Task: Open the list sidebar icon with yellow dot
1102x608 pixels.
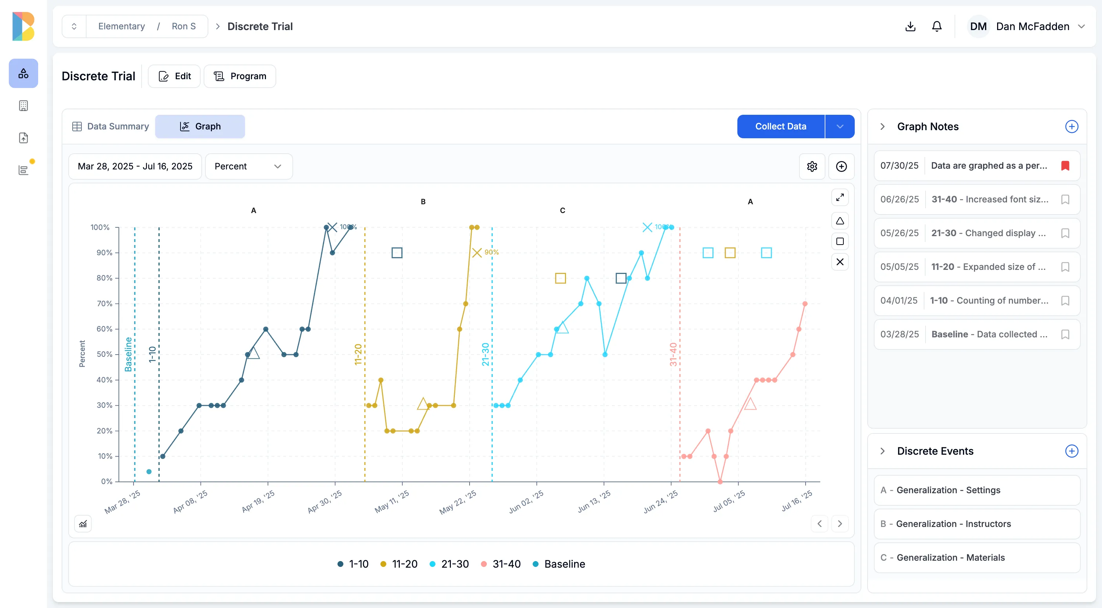Action: [23, 170]
